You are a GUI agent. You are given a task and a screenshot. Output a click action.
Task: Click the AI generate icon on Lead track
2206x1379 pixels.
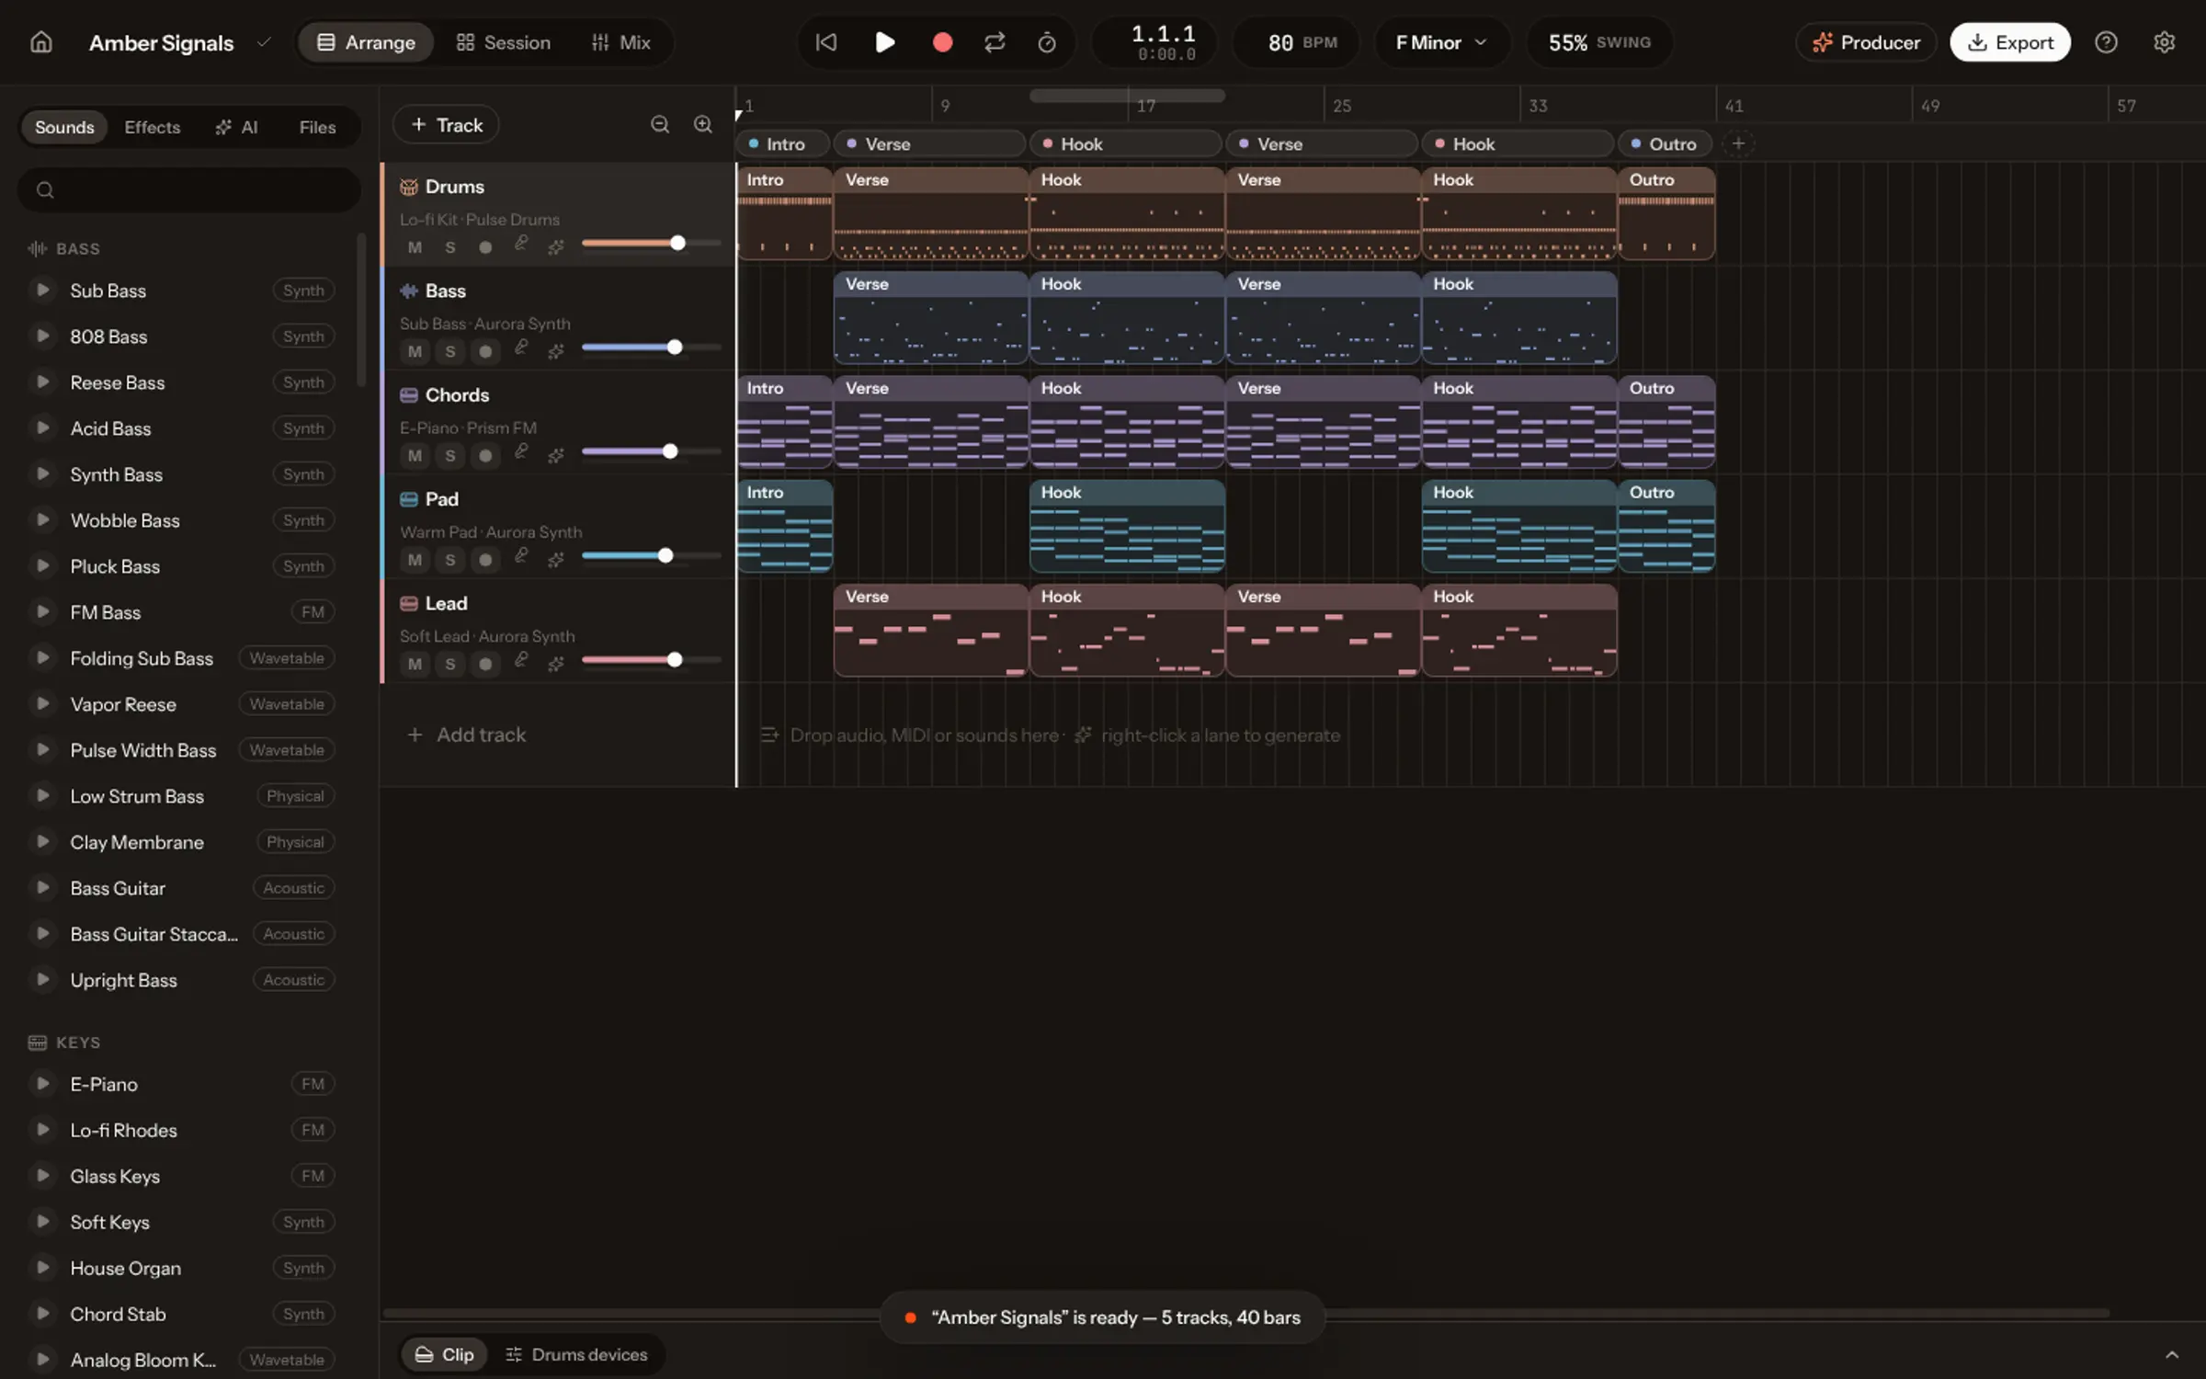pyautogui.click(x=556, y=663)
